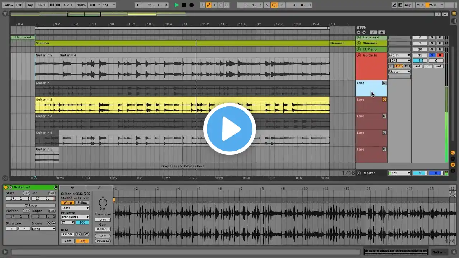The width and height of the screenshot is (459, 258).
Task: Open the Ext. In input type dropdown
Action: pos(399,55)
